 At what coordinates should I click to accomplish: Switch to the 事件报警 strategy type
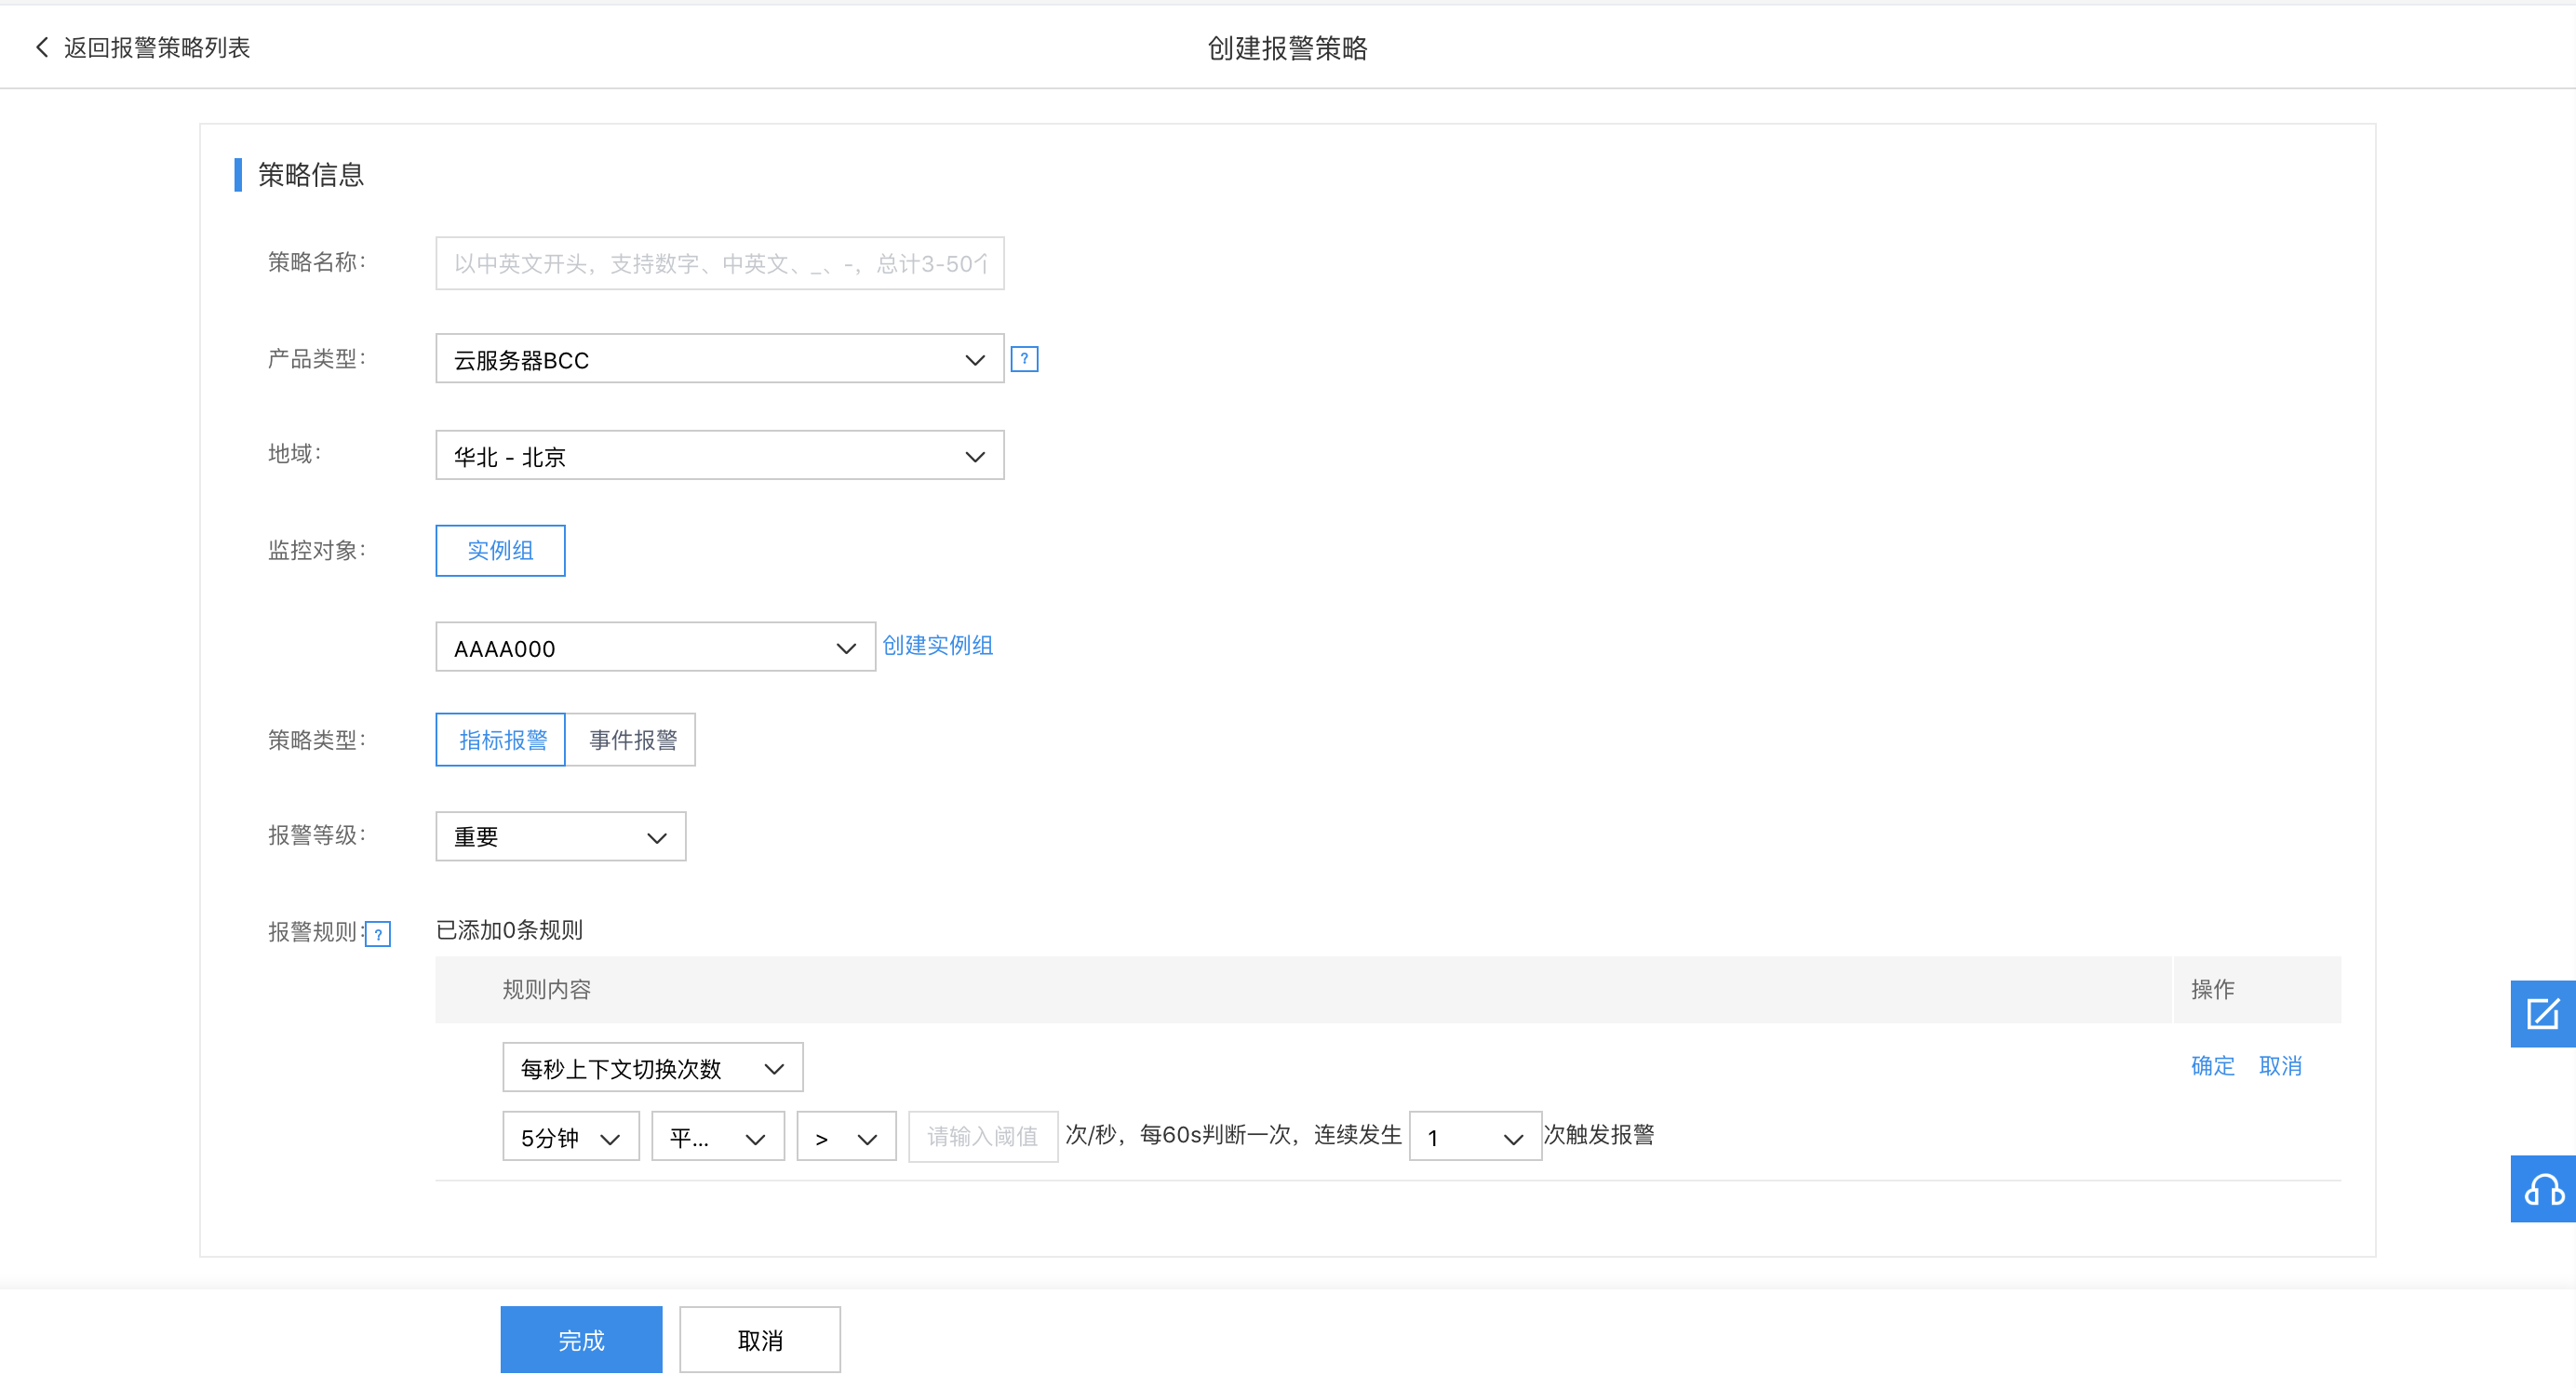[631, 740]
